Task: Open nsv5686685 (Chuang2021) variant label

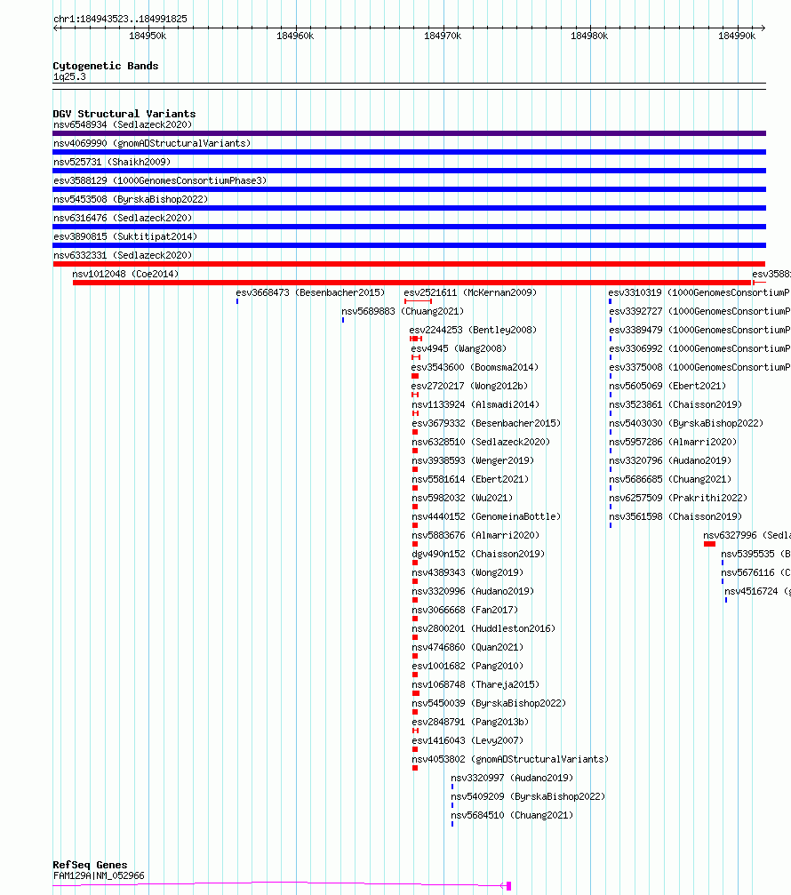Action: tap(670, 479)
